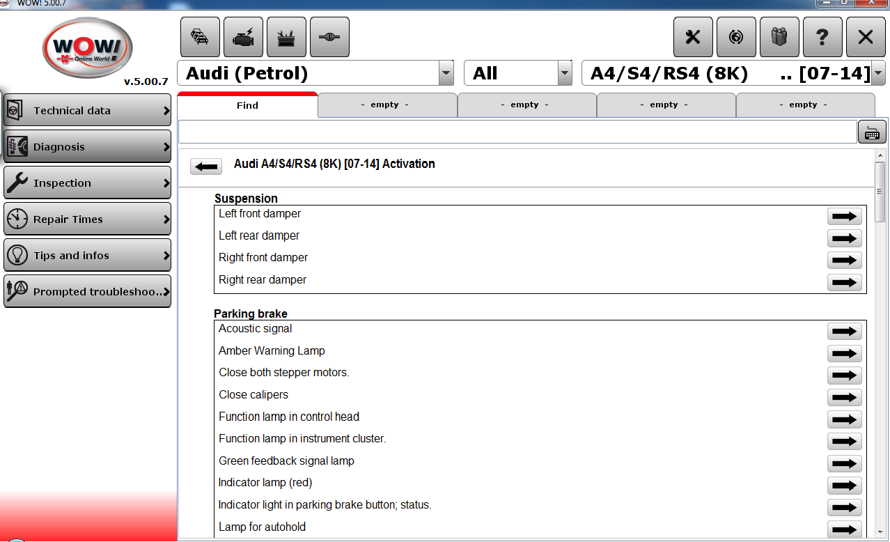Select 'Left rear damper' text
Screen dimensions: 890x542
pyautogui.click(x=259, y=236)
